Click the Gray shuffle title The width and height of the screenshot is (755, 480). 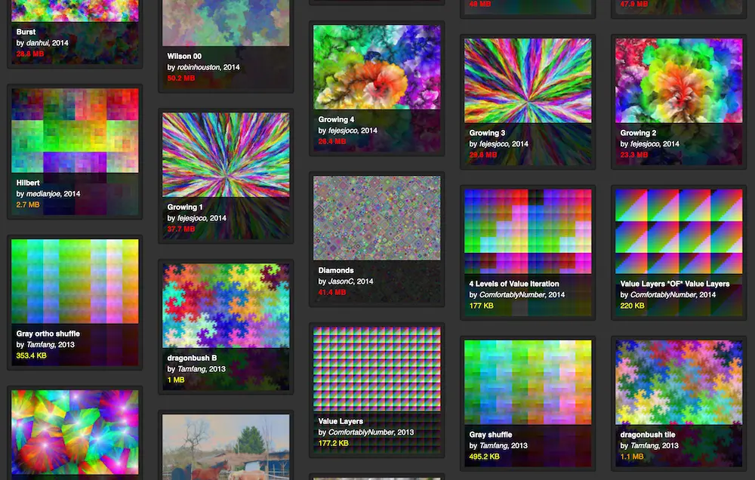pos(491,435)
